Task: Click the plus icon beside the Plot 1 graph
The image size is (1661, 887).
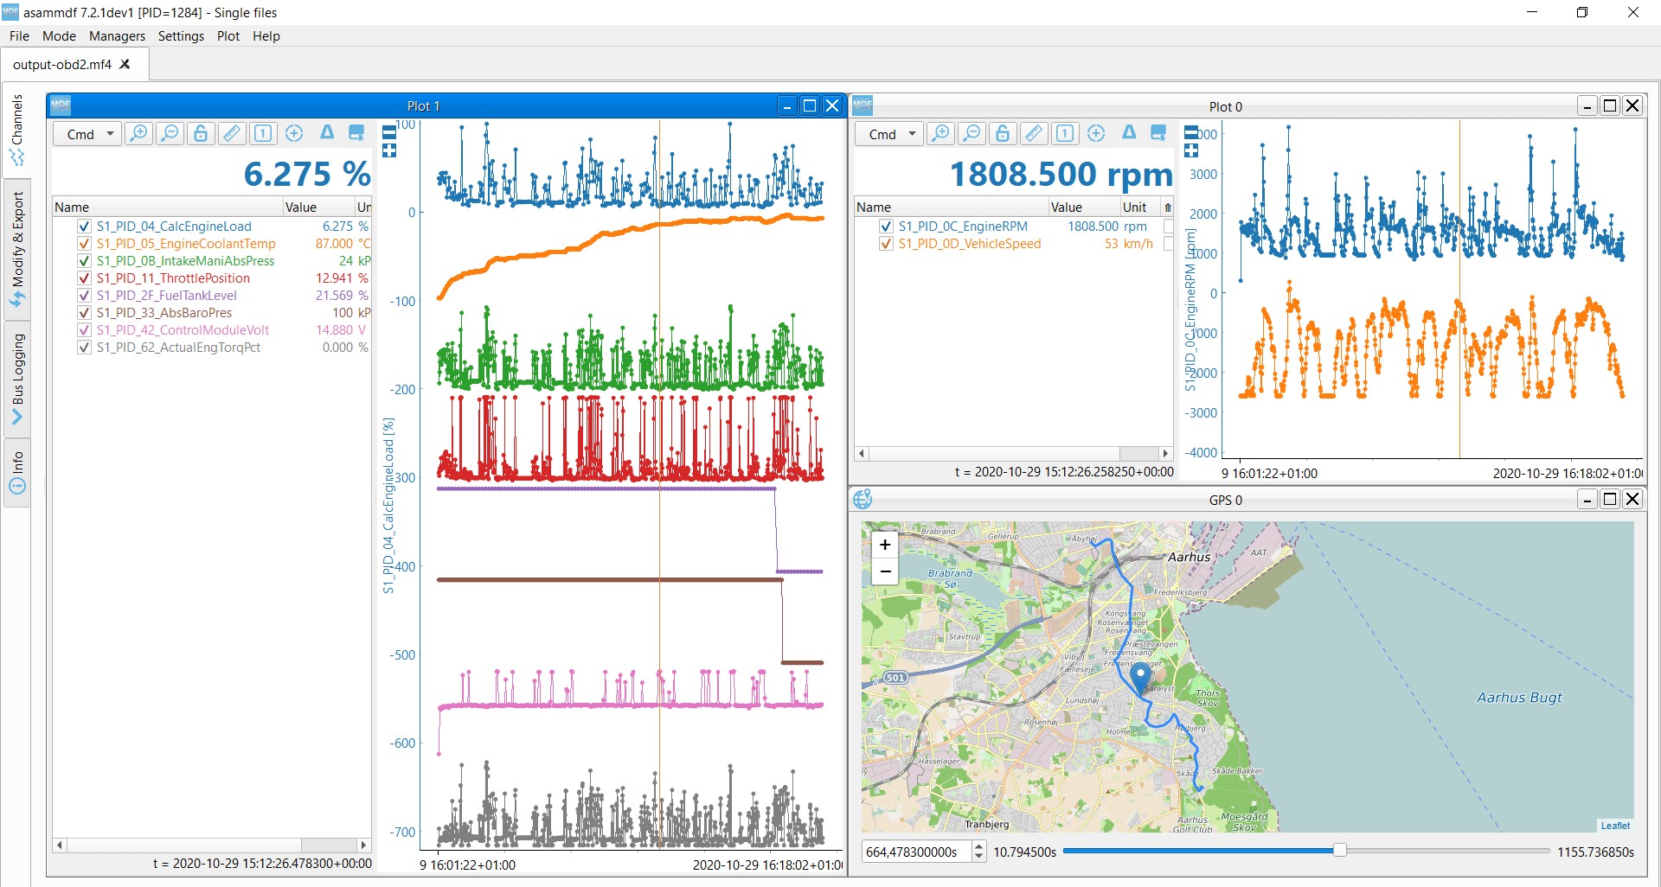Action: point(389,150)
